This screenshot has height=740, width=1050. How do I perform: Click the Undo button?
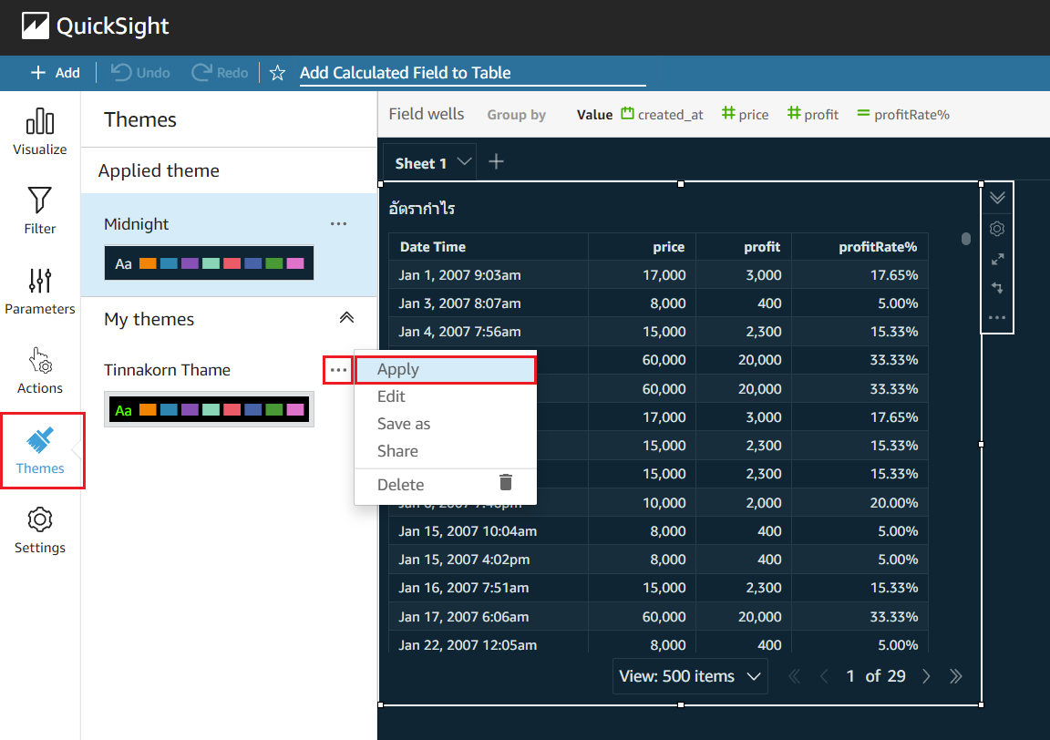pyautogui.click(x=139, y=73)
